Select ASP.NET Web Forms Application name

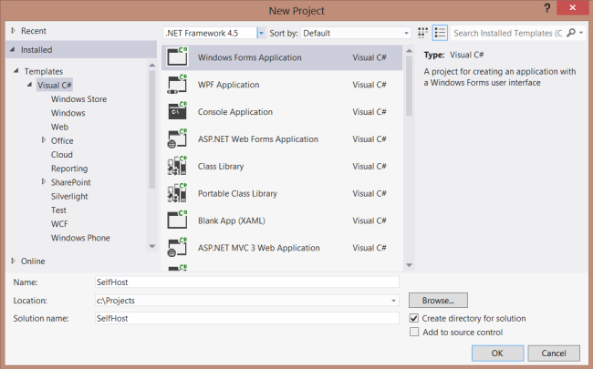pos(258,139)
